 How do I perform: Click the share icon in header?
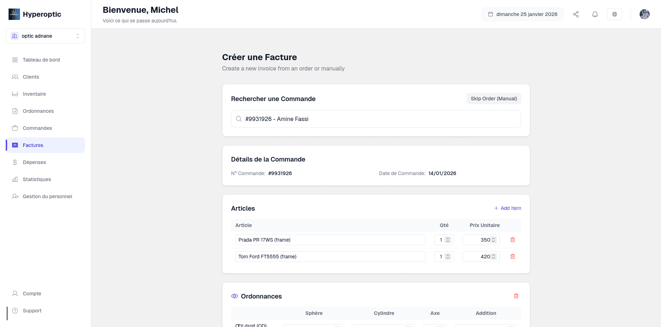tap(576, 14)
